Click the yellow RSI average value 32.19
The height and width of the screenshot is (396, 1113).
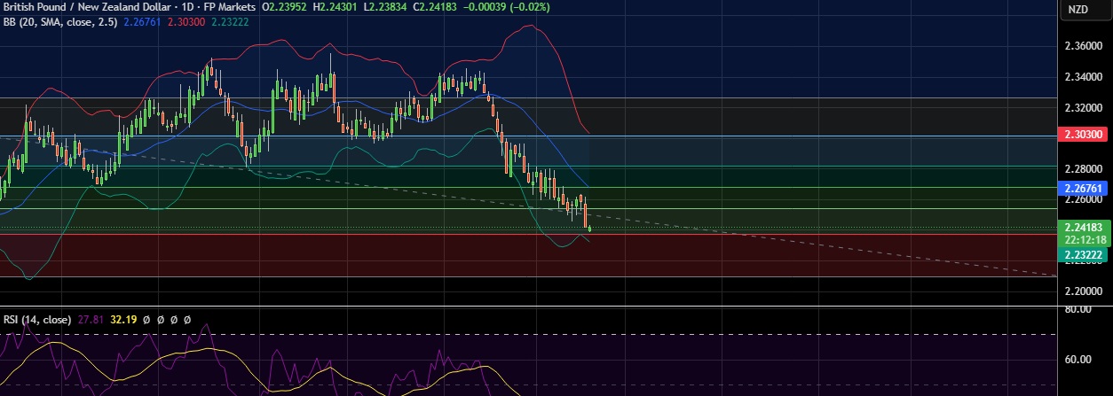tap(123, 319)
